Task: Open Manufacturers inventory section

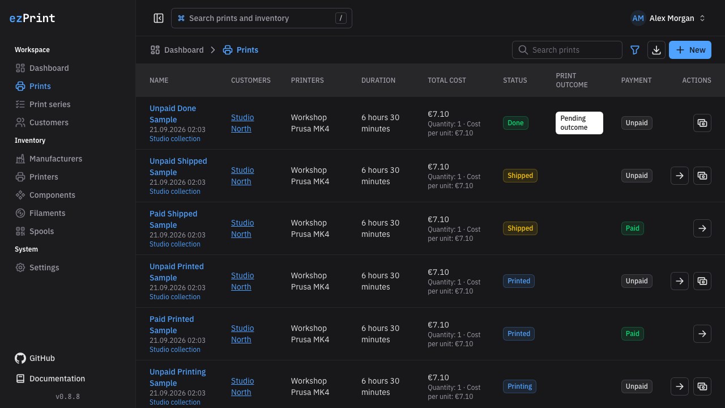Action: pos(68,159)
